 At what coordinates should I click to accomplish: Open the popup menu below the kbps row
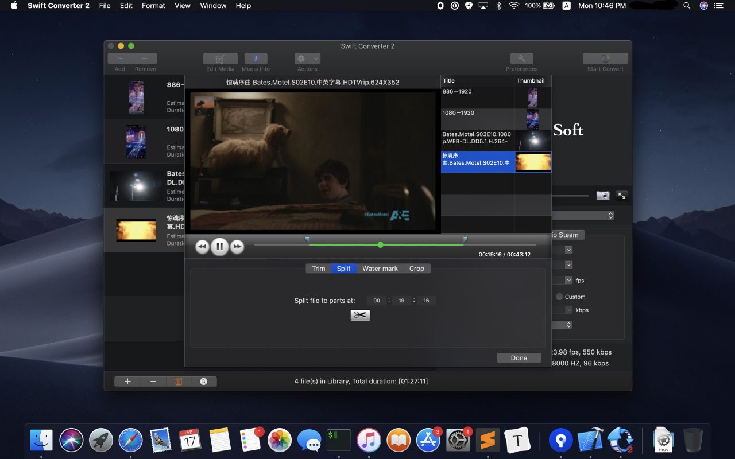point(563,325)
